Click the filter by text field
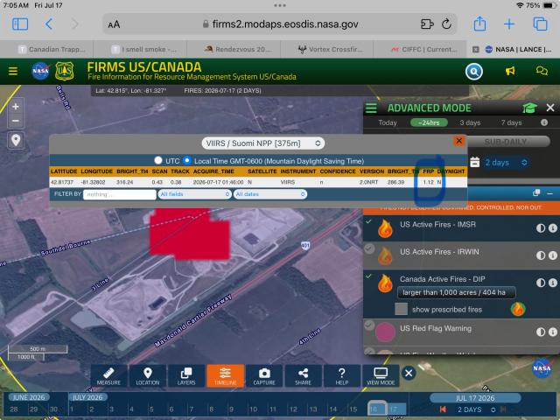 [120, 194]
